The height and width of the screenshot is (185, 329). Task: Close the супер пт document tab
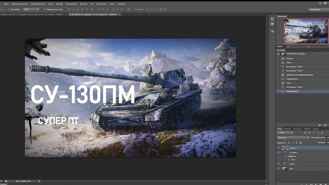click(120, 14)
